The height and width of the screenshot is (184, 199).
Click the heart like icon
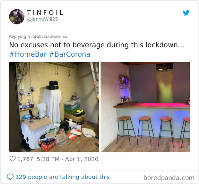[x=13, y=159]
